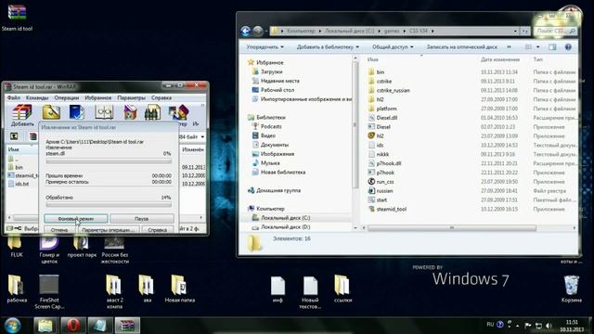Select Видео library in navigation pane
Viewport: 594px width, 334px height.
tap(268, 135)
